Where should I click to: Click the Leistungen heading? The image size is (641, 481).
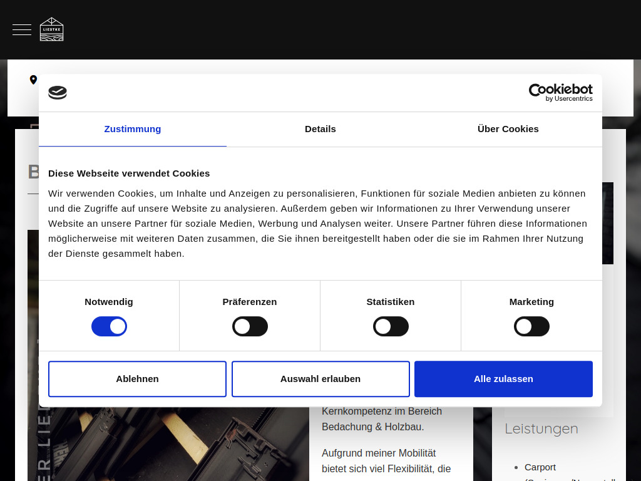tap(541, 428)
